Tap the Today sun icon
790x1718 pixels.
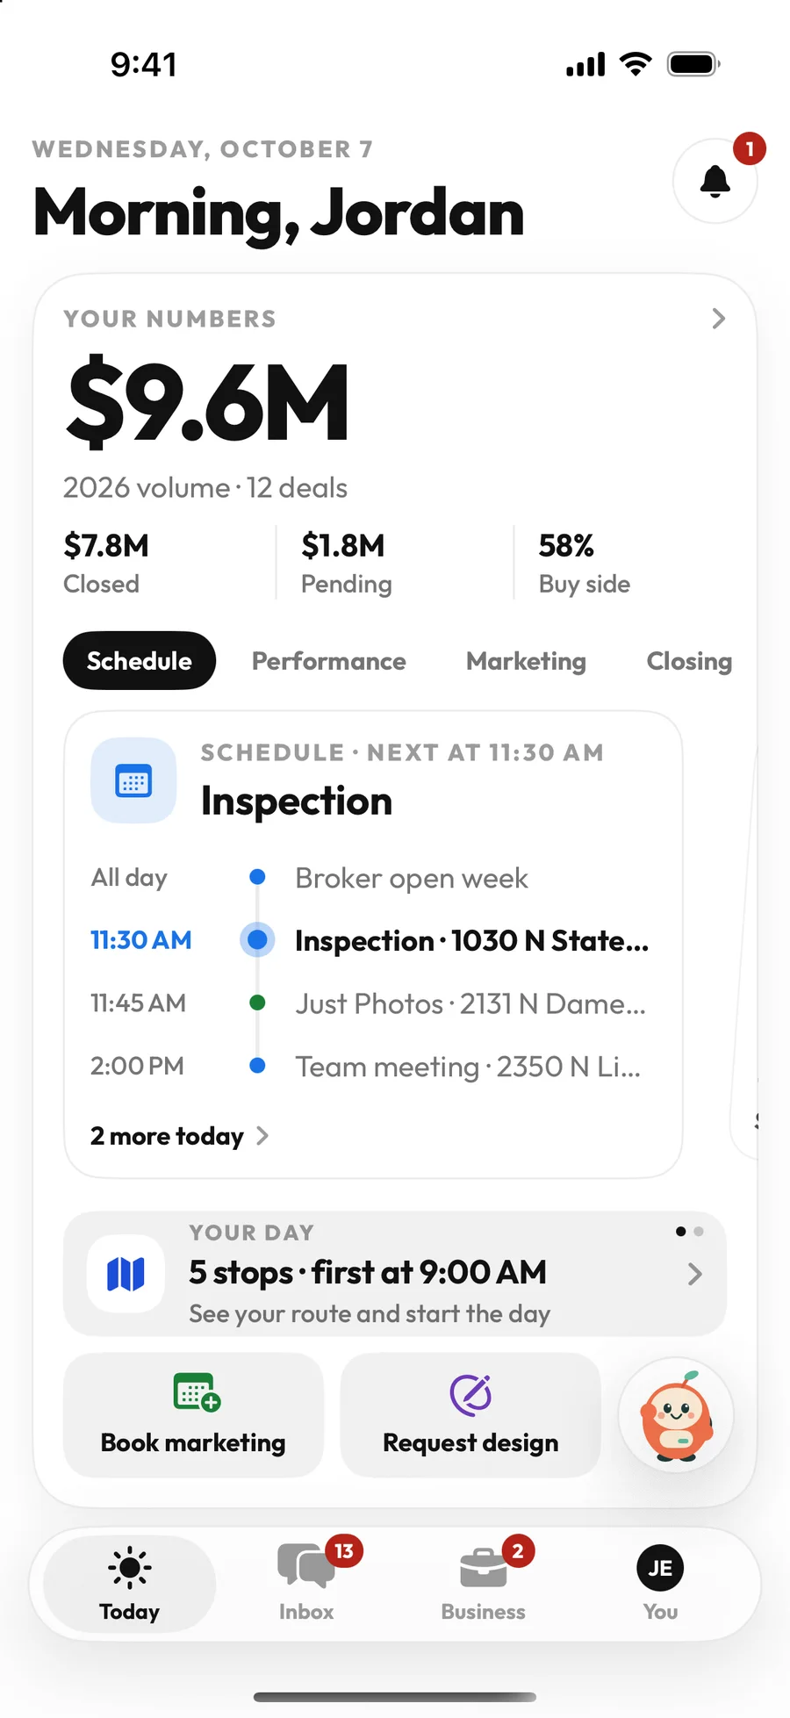click(130, 1567)
